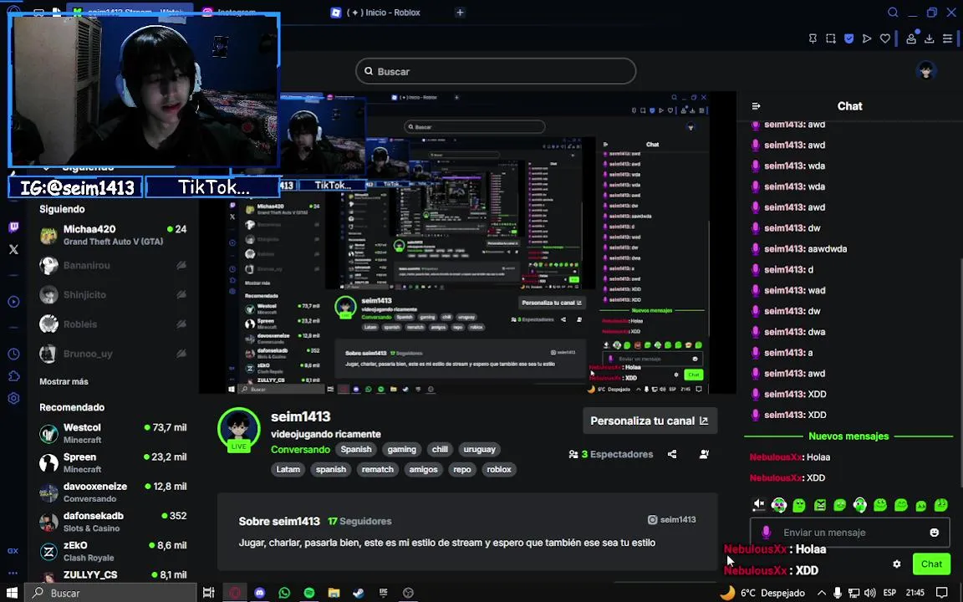Viewport: 963px width, 602px height.
Task: Toggle the muted emote sound icon in chat
Action: pos(759,504)
